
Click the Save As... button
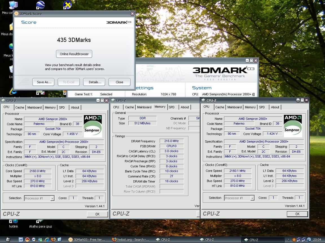43,82
